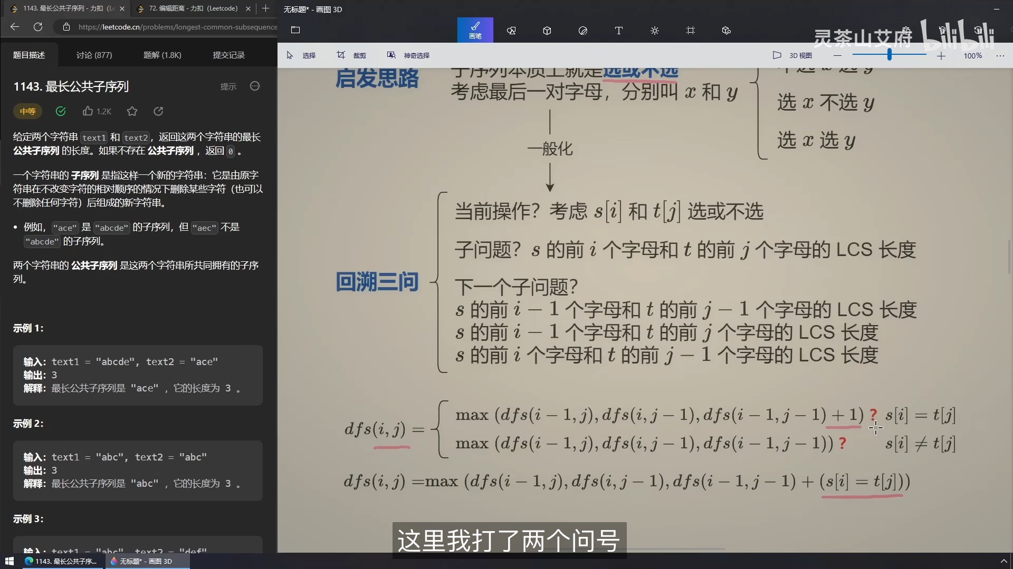Open the 题目描述 tab
Screen dimensions: 1013x569
(29, 55)
